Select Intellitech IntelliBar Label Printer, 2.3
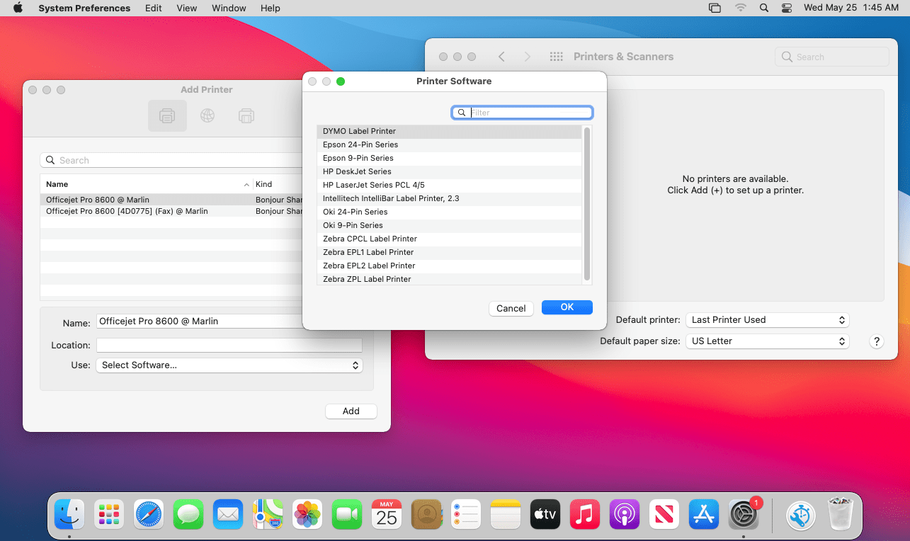Viewport: 910px width, 541px height. [x=449, y=198]
